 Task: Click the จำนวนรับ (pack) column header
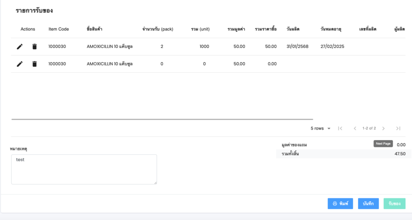point(158,29)
